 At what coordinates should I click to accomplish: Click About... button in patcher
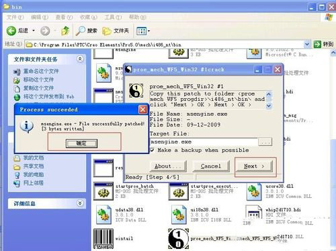[168, 166]
